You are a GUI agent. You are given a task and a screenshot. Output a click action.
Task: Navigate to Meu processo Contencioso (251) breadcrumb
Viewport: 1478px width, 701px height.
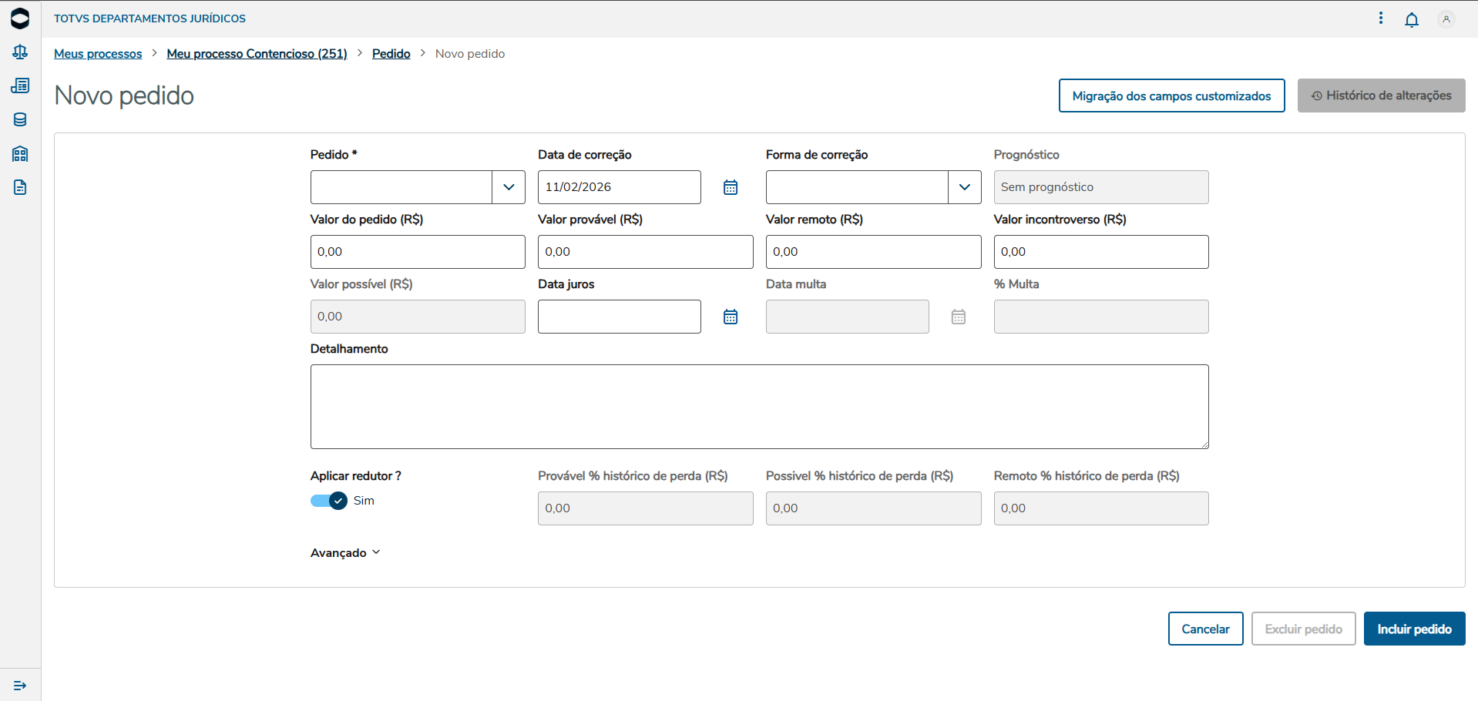pos(257,54)
